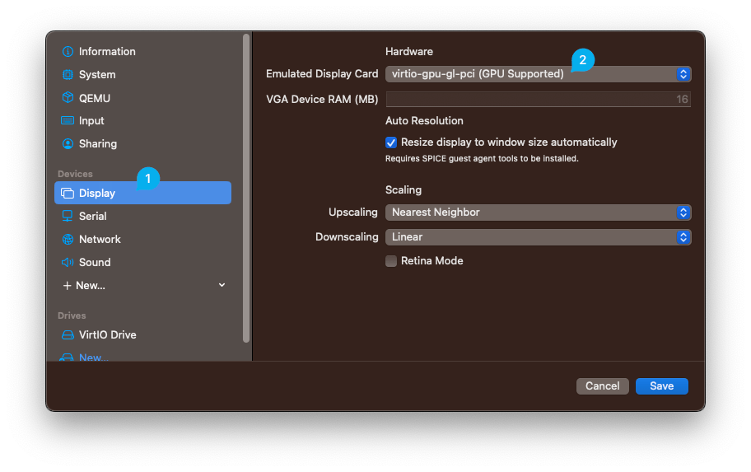Click the VirtIO Drive disk icon
751x472 pixels.
(68, 334)
